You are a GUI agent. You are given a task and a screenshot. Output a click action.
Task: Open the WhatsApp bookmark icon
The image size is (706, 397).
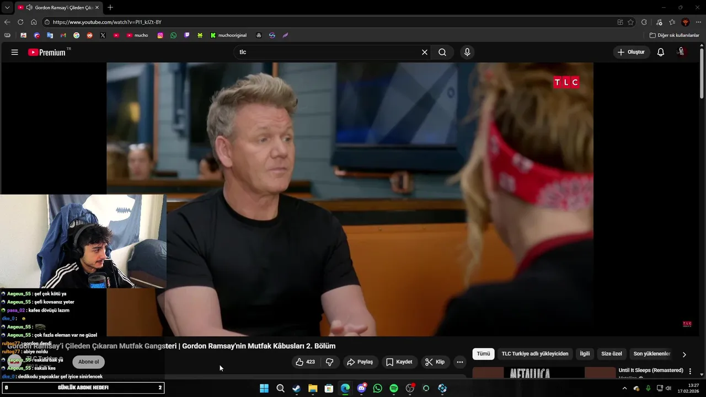point(174,35)
